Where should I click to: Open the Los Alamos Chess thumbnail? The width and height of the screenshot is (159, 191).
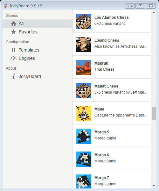[84, 22]
